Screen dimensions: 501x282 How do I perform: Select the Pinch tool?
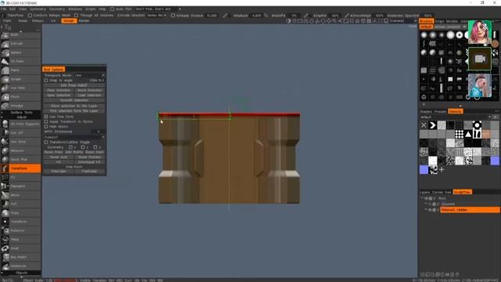point(20,97)
